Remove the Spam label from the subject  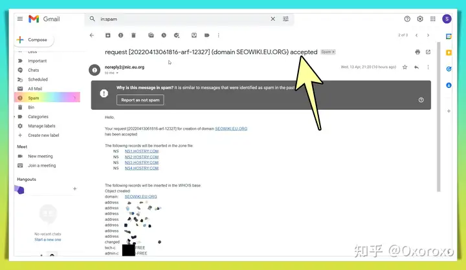[333, 52]
